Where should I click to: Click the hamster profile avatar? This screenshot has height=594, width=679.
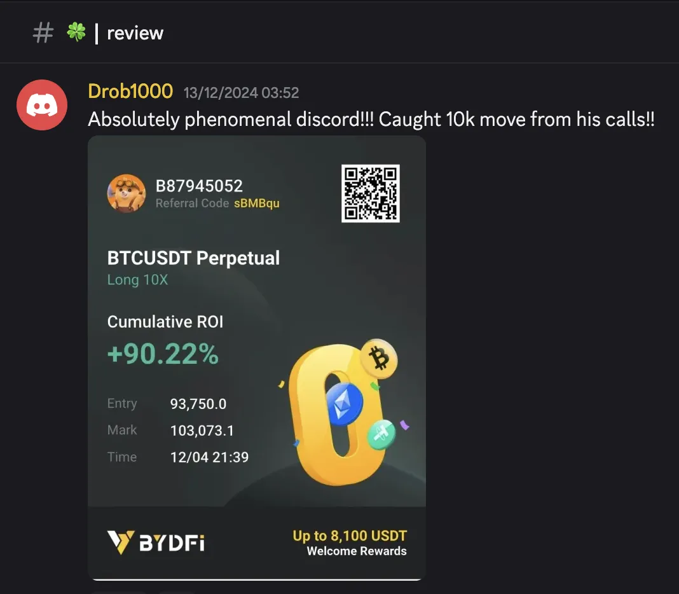(x=127, y=193)
